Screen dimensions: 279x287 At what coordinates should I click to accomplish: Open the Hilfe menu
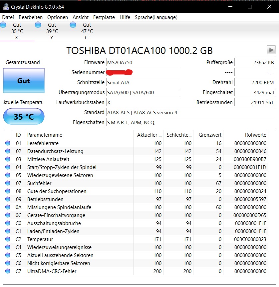(125, 17)
